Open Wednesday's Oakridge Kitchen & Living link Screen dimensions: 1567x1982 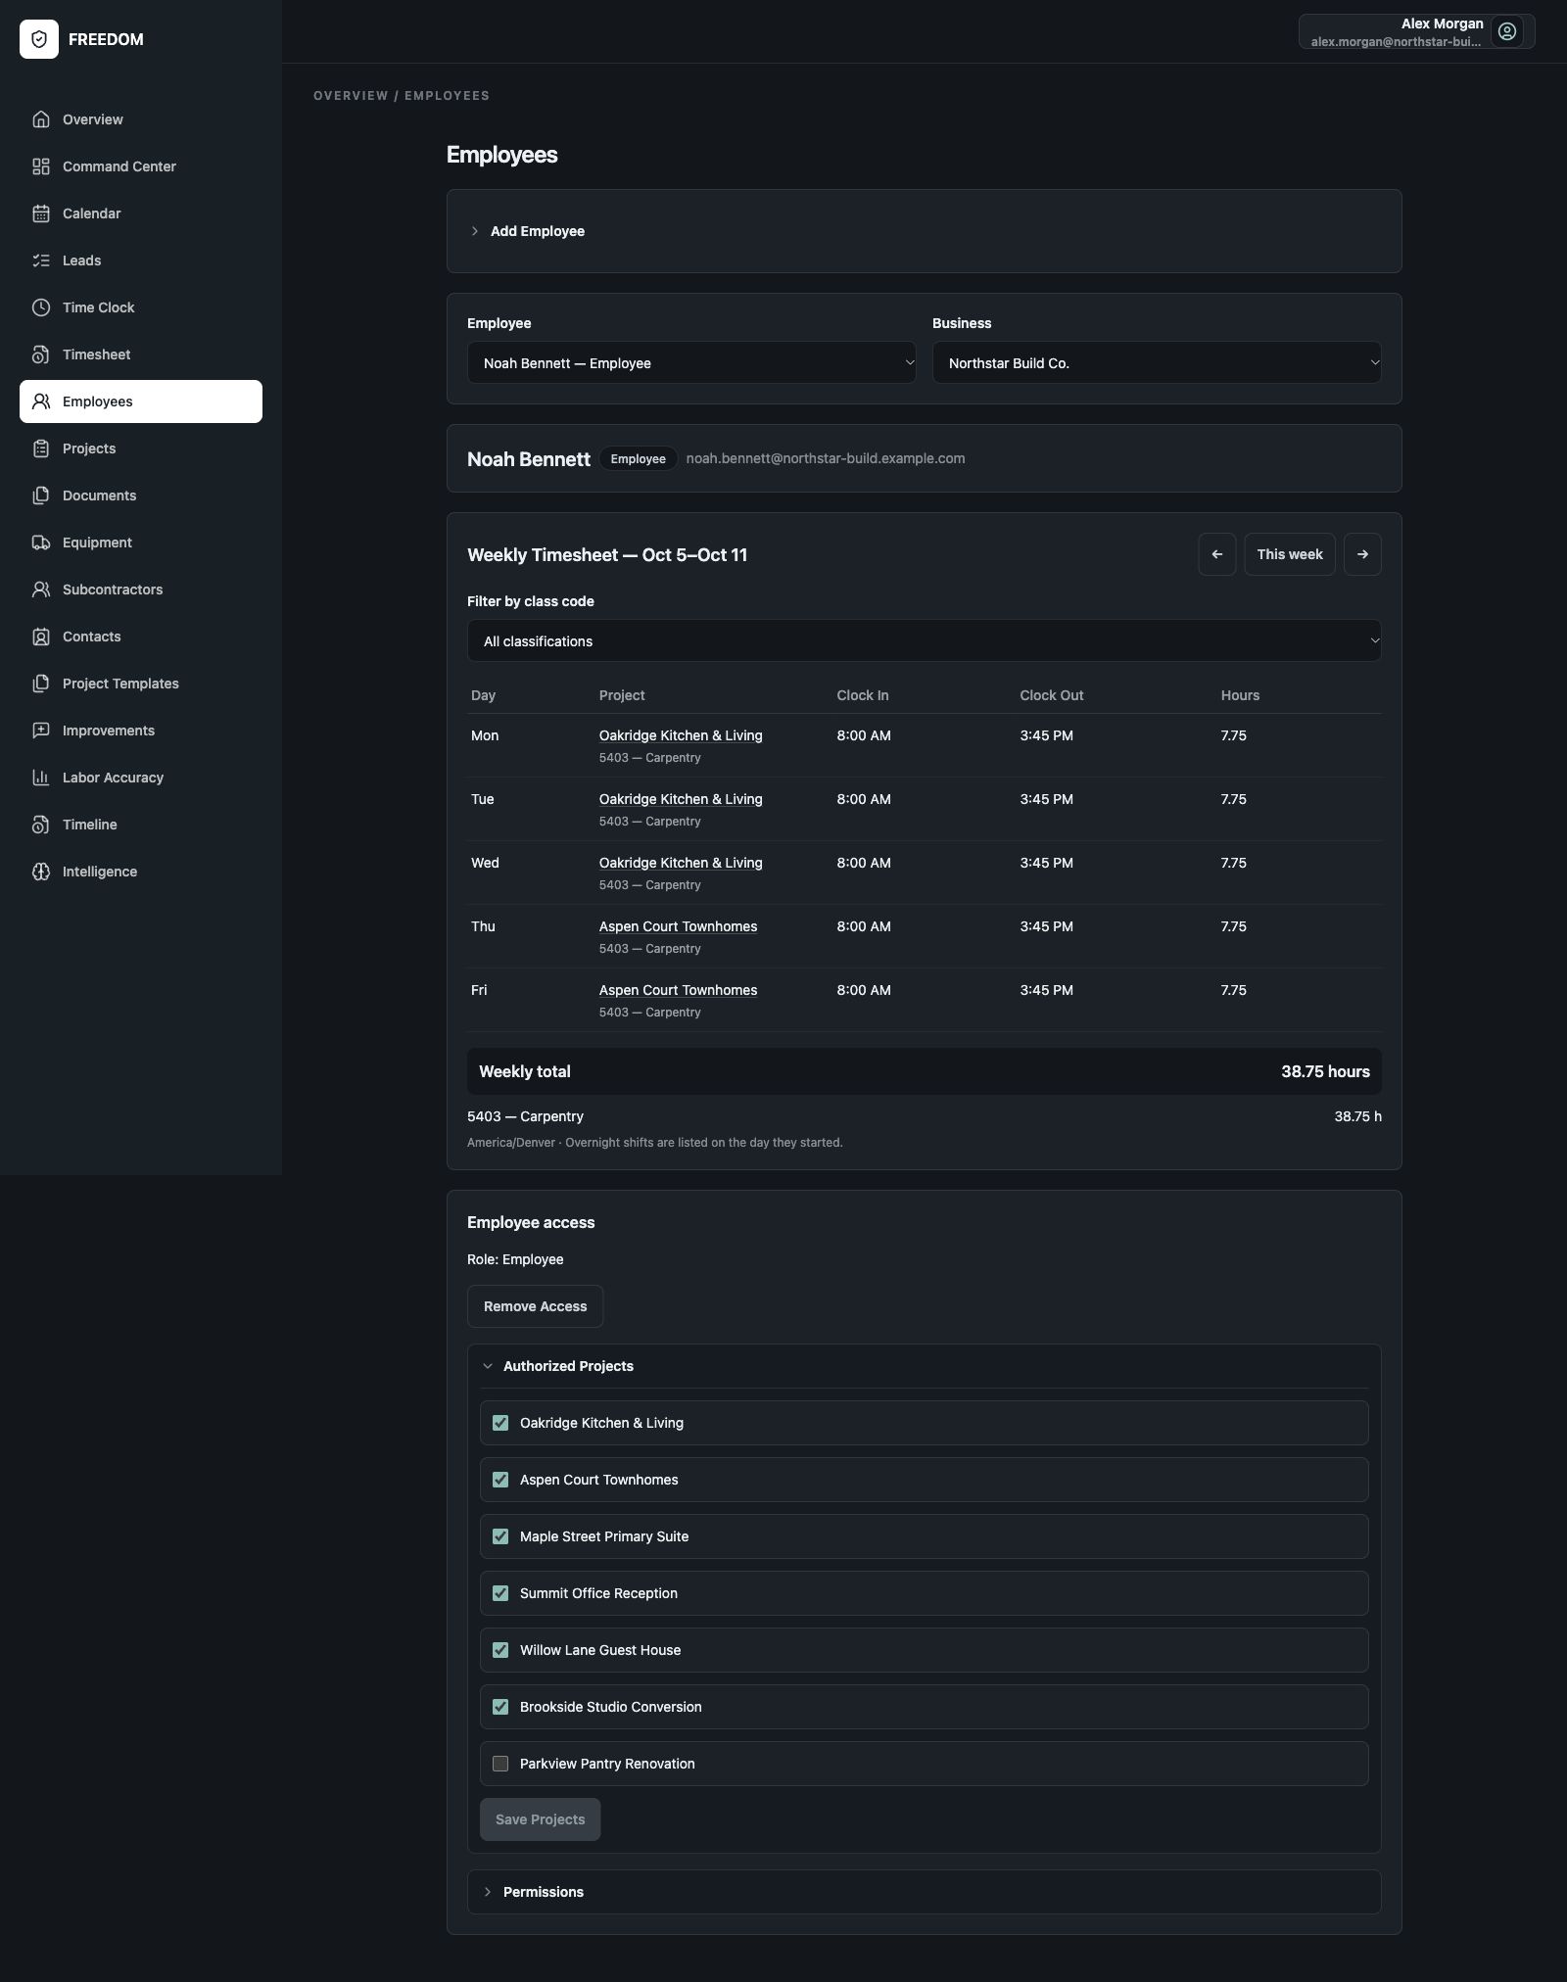coord(681,863)
